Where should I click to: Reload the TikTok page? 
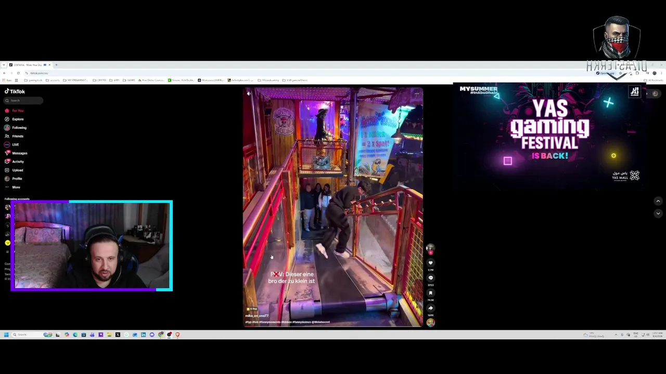[x=18, y=73]
